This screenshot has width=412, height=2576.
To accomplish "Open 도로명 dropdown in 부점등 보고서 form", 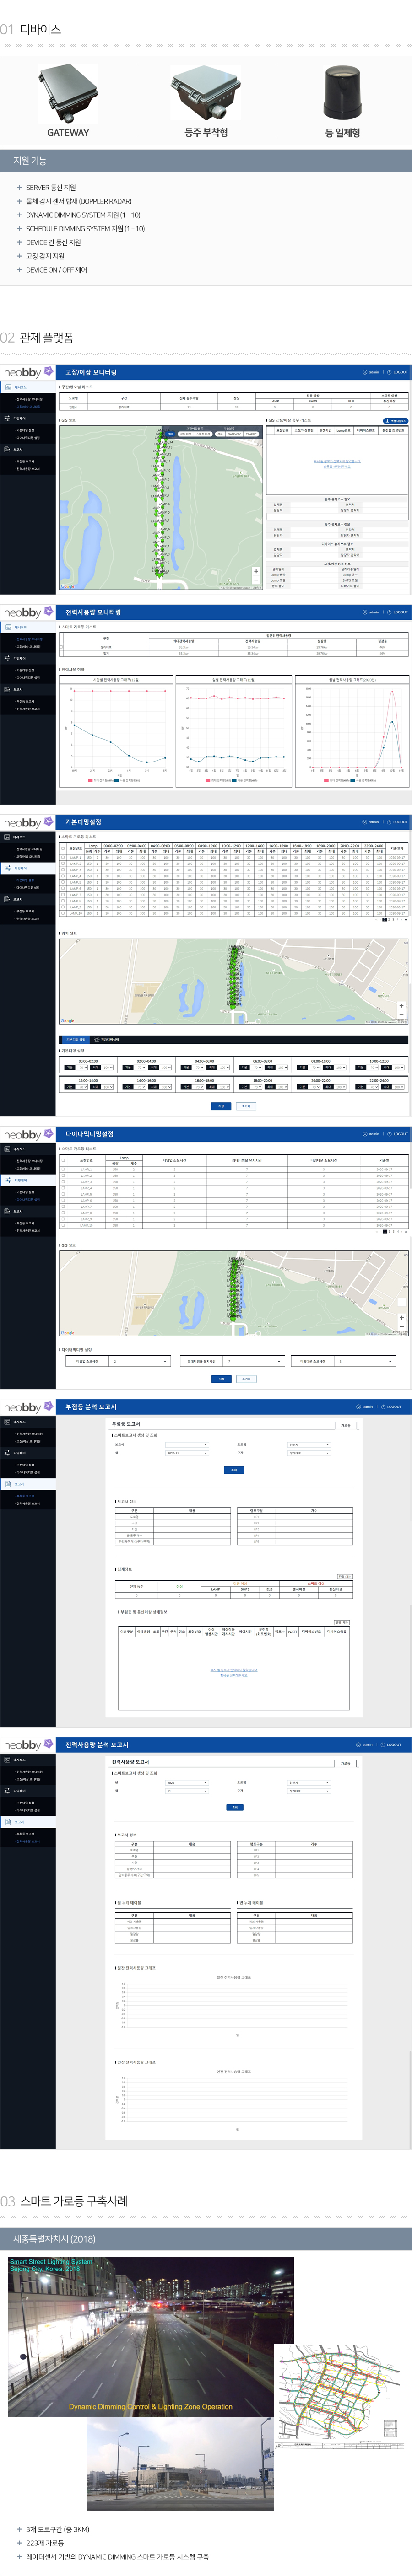I will (x=309, y=1445).
